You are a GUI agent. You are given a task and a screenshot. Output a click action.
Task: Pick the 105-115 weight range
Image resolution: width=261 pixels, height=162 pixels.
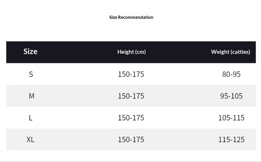[x=231, y=118]
